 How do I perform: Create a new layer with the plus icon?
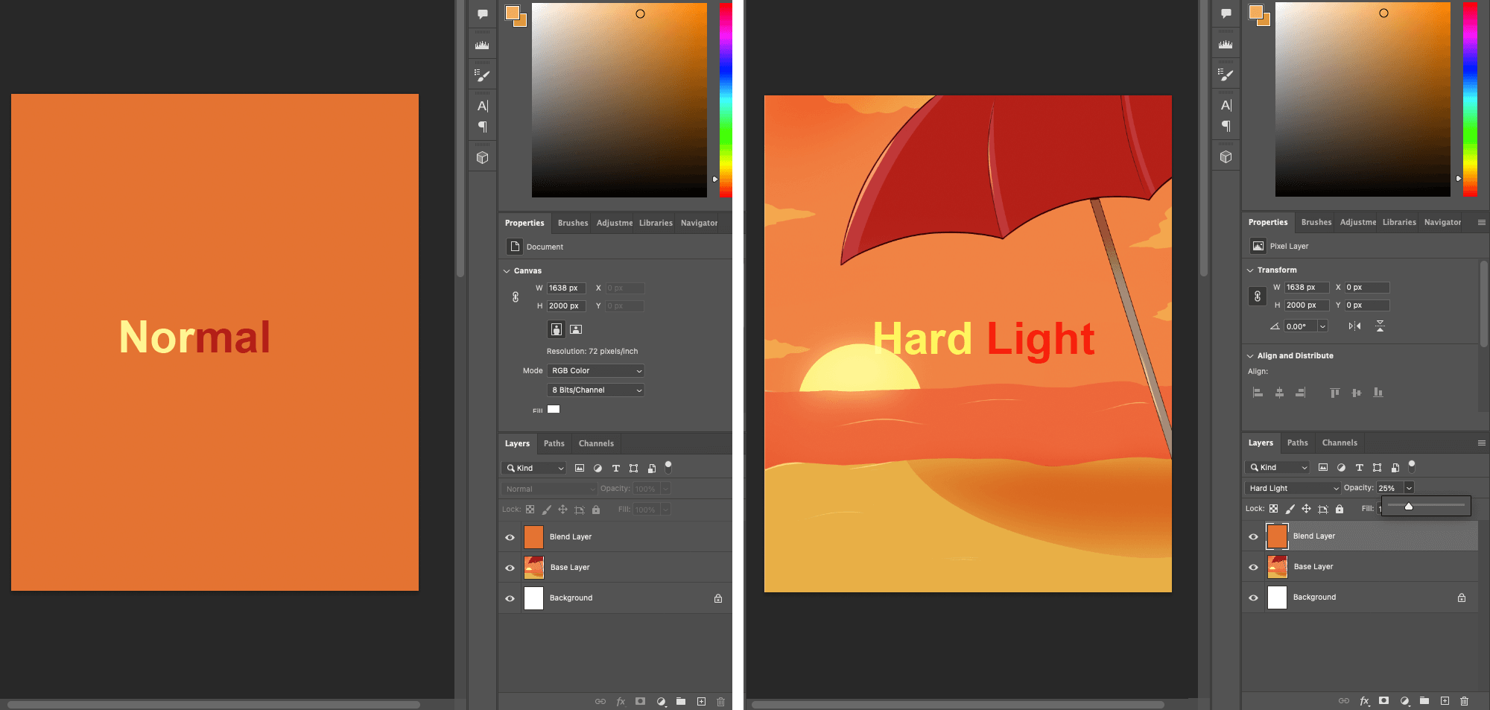(x=701, y=701)
